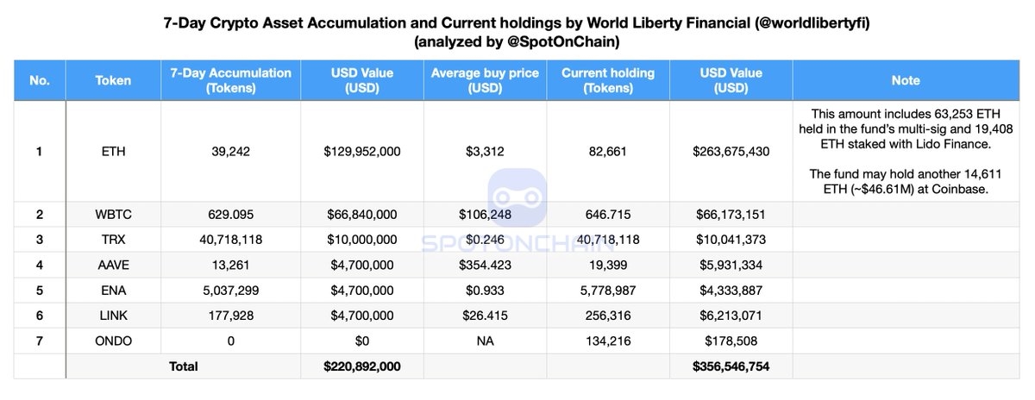
Task: Click the Current holding (Tokens) header
Action: point(608,80)
